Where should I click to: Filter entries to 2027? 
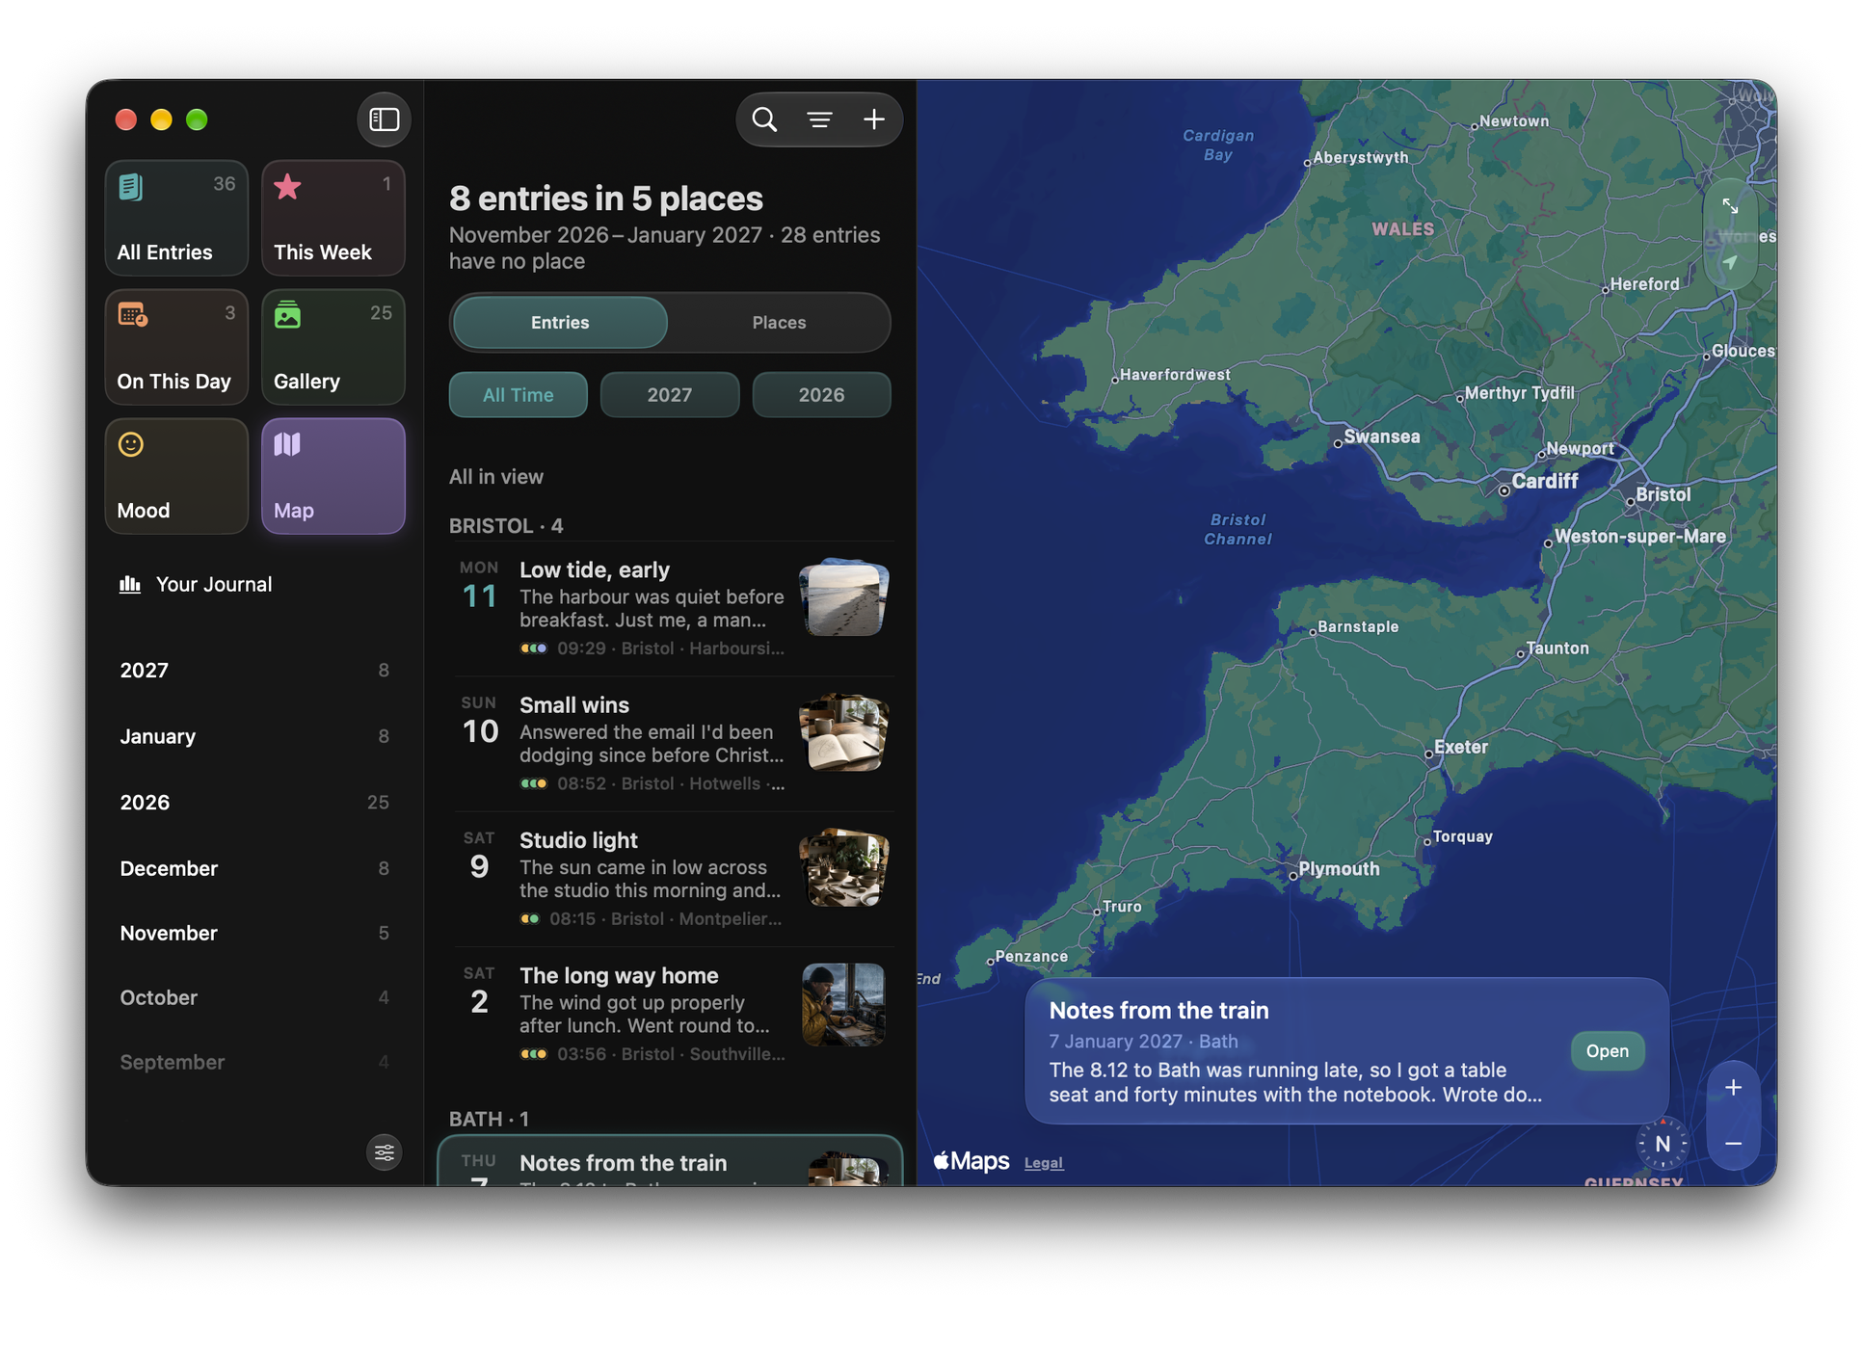[x=670, y=395]
